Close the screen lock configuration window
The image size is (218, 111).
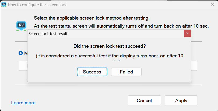click(x=212, y=5)
